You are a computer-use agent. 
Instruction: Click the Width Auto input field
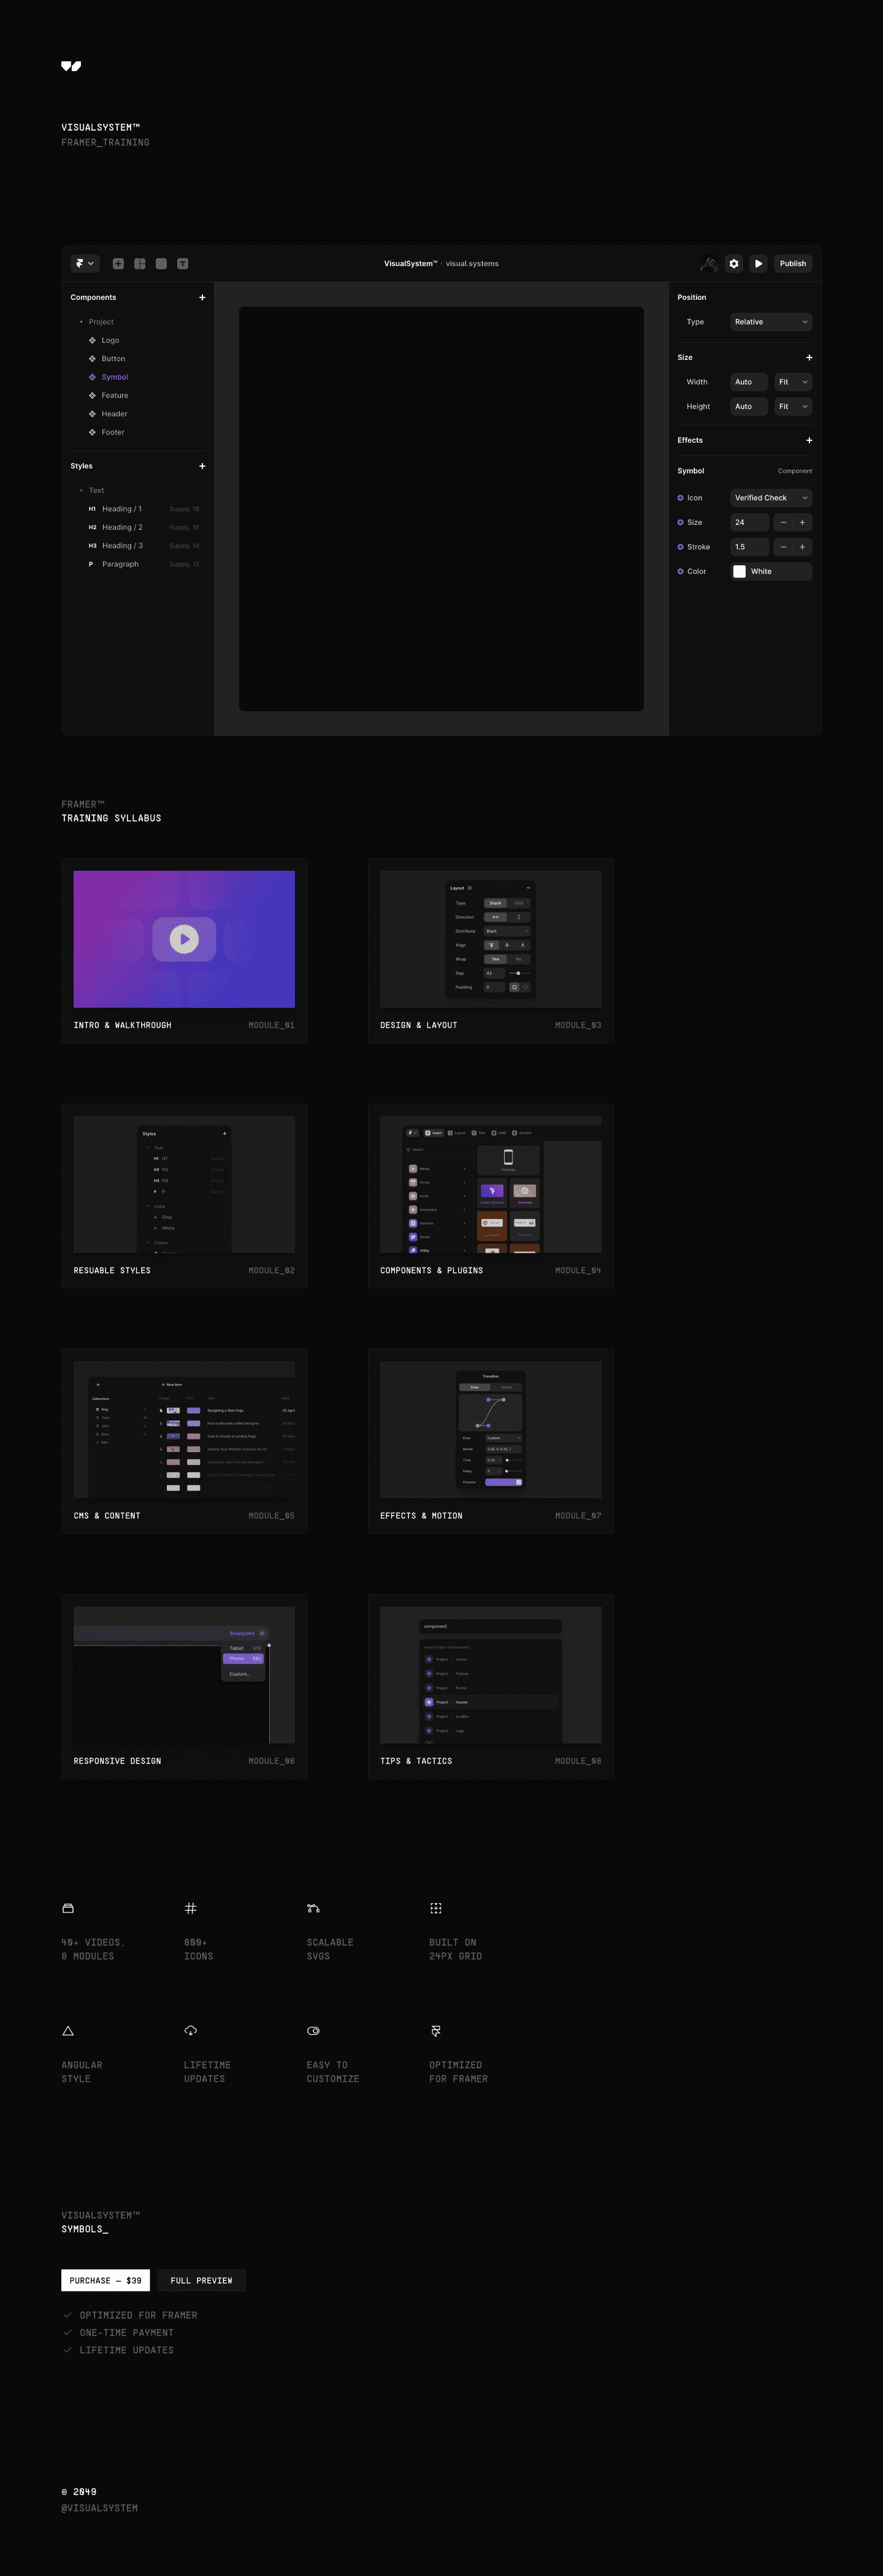point(749,382)
